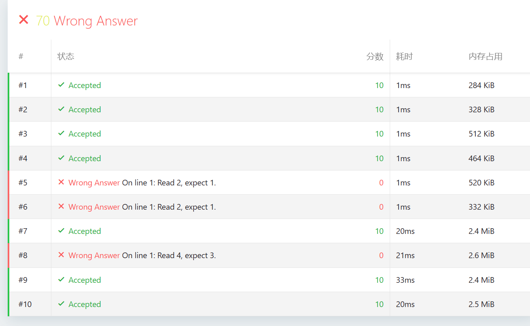Screen dimensions: 530x326
Task: Click the red X icon in row #8
Action: pos(61,255)
